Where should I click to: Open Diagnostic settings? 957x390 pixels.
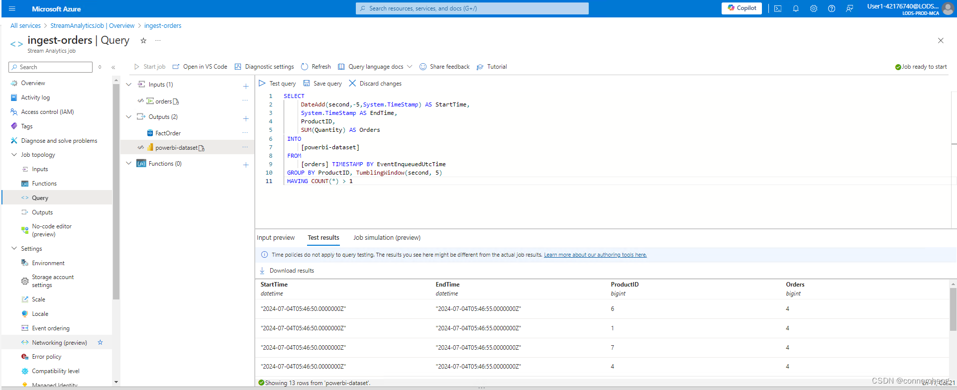(x=264, y=67)
